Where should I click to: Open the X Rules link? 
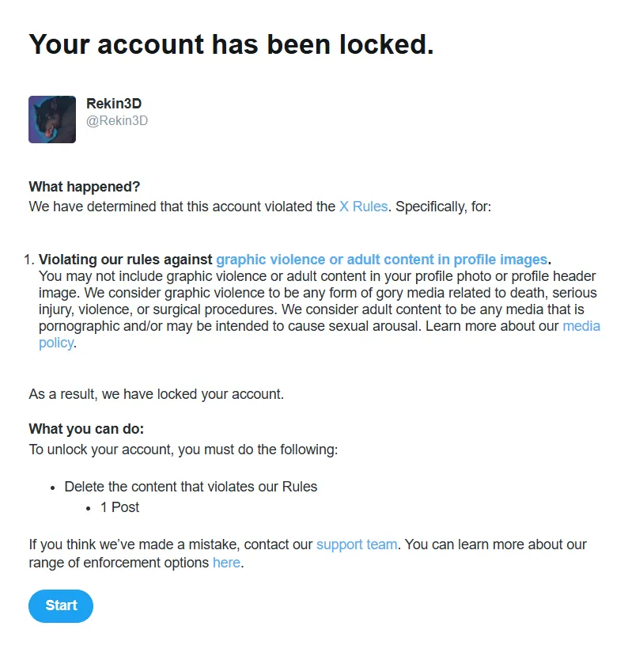point(363,207)
